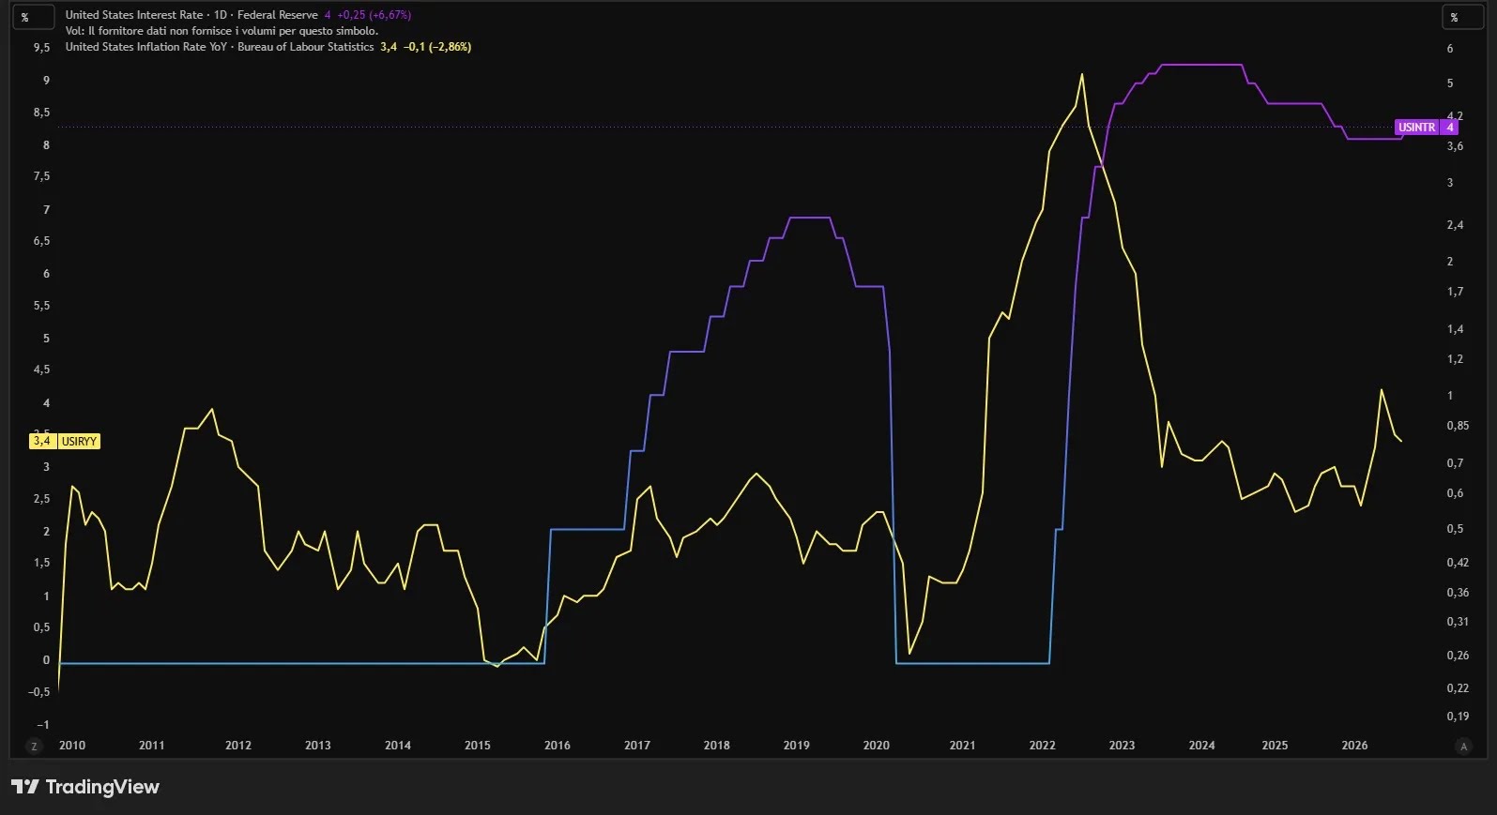Click the TradingView logo
This screenshot has width=1497, height=815.
[85, 787]
